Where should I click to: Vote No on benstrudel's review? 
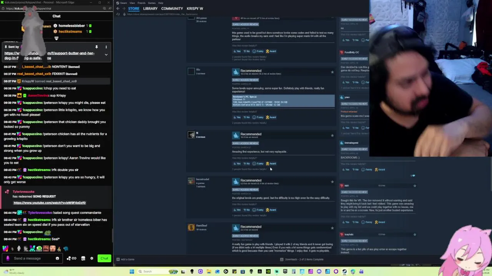[246, 210]
